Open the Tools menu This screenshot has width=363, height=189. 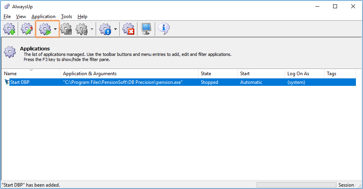tap(67, 17)
